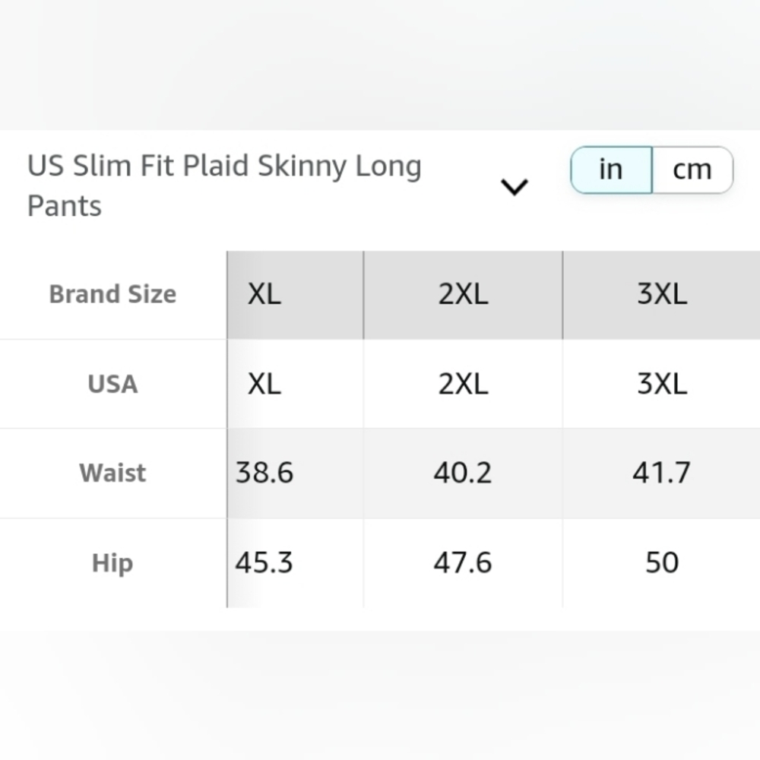Screen dimensions: 760x760
Task: Expand the size chart dropdown chevron
Action: coord(515,186)
